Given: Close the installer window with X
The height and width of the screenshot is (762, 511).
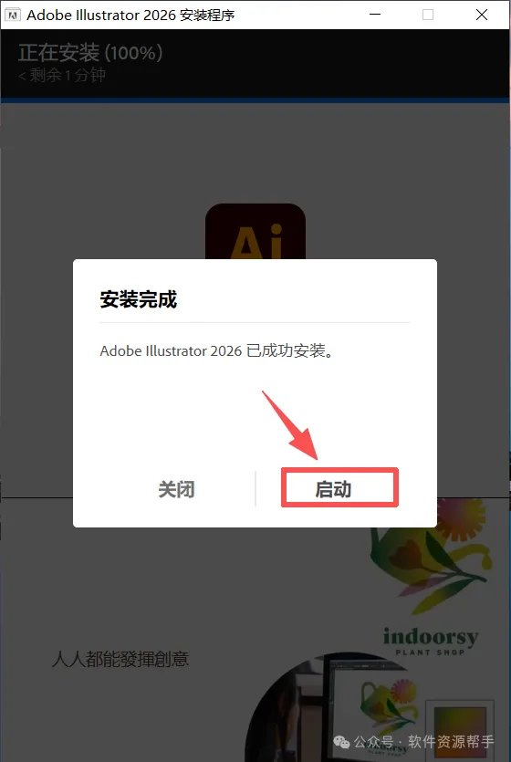Looking at the screenshot, I should tap(482, 15).
